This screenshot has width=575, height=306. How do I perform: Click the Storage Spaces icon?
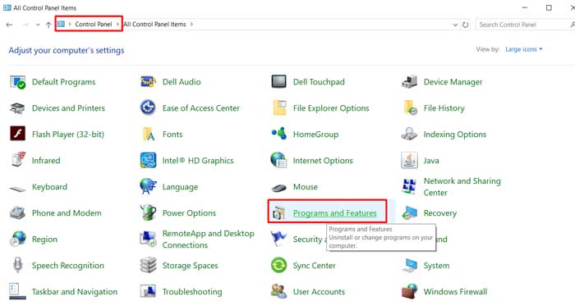(148, 265)
